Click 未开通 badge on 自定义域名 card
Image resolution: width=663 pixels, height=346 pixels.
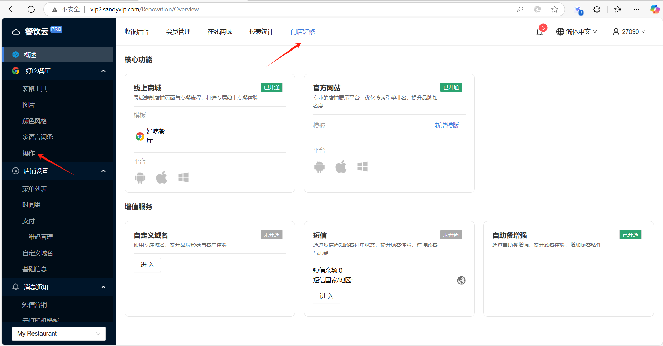(x=272, y=235)
